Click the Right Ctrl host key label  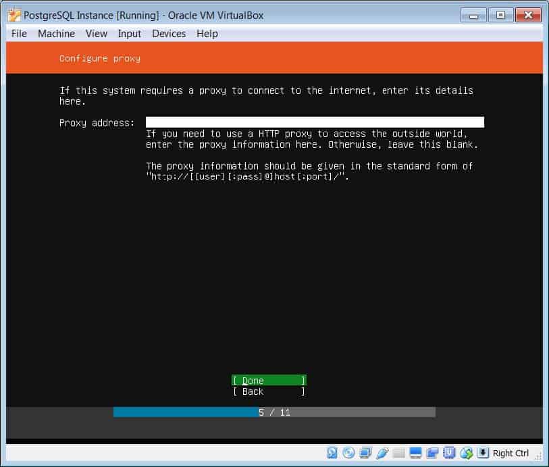coord(511,453)
